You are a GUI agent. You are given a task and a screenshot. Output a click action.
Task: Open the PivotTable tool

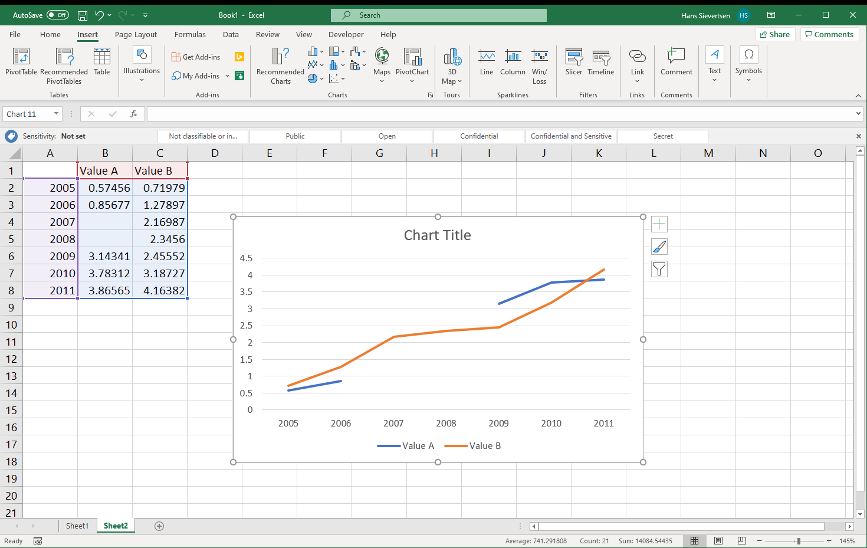(x=21, y=62)
